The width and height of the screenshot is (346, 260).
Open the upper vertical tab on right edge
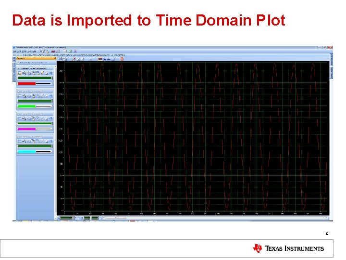(331, 59)
